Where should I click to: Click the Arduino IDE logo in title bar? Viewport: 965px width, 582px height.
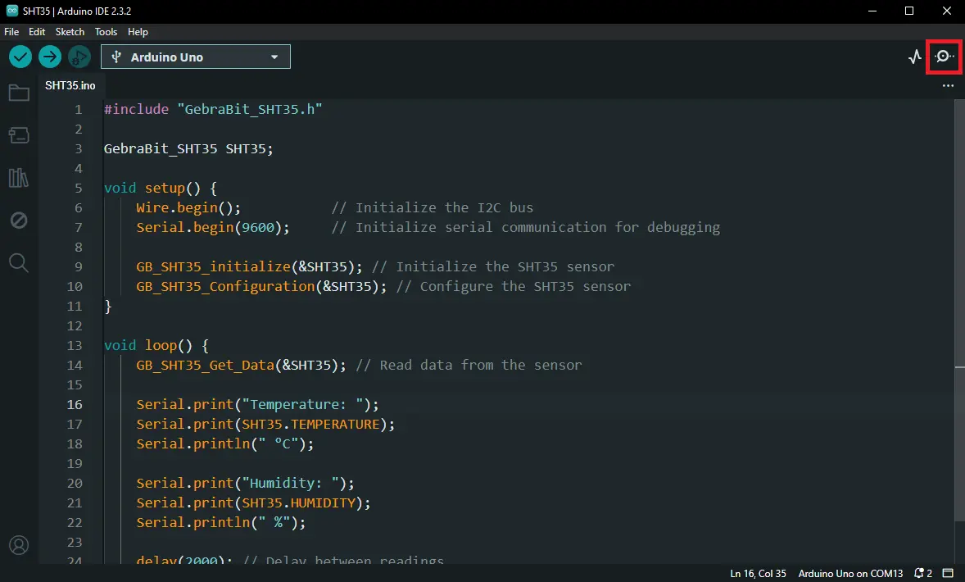pyautogui.click(x=11, y=11)
